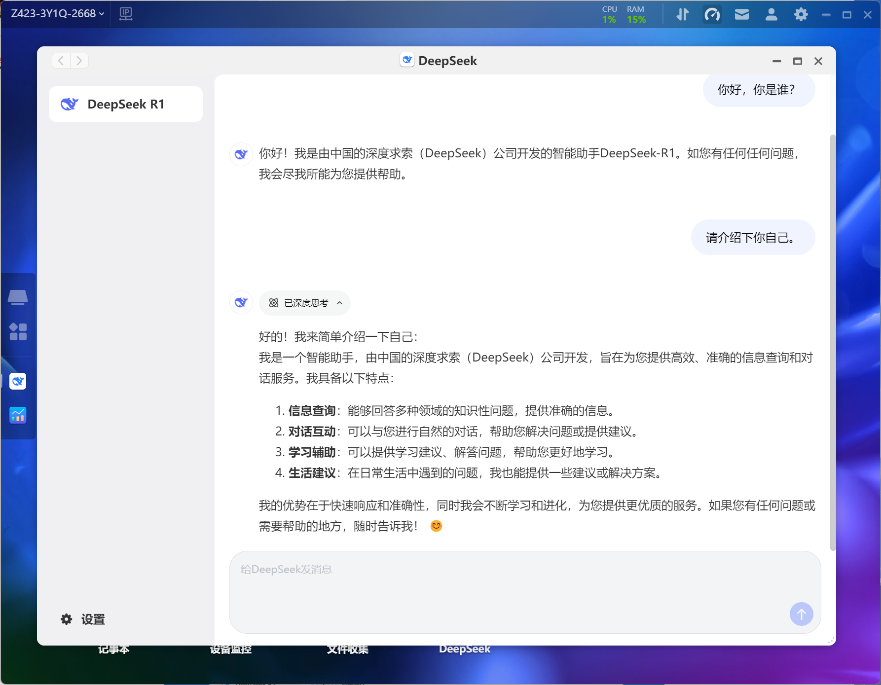The height and width of the screenshot is (685, 881).
Task: Click the window resize grip corner
Action: pos(831,641)
